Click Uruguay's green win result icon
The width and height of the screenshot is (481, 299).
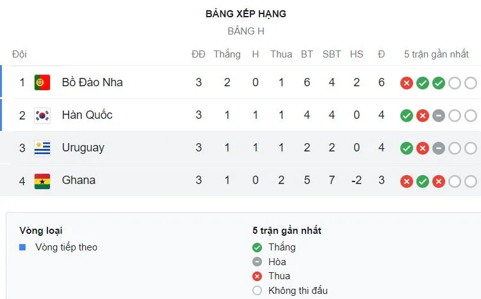406,148
